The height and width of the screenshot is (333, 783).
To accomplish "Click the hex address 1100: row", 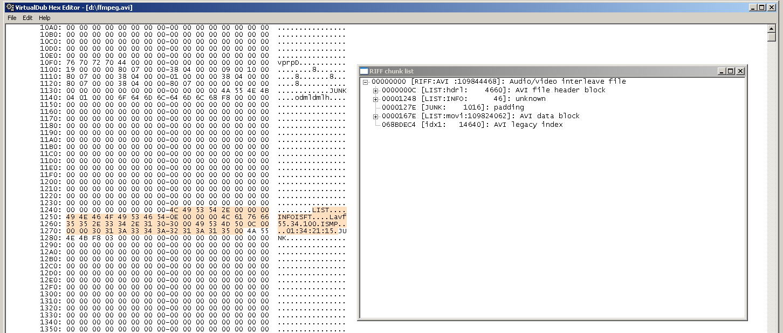I will 193,70.
